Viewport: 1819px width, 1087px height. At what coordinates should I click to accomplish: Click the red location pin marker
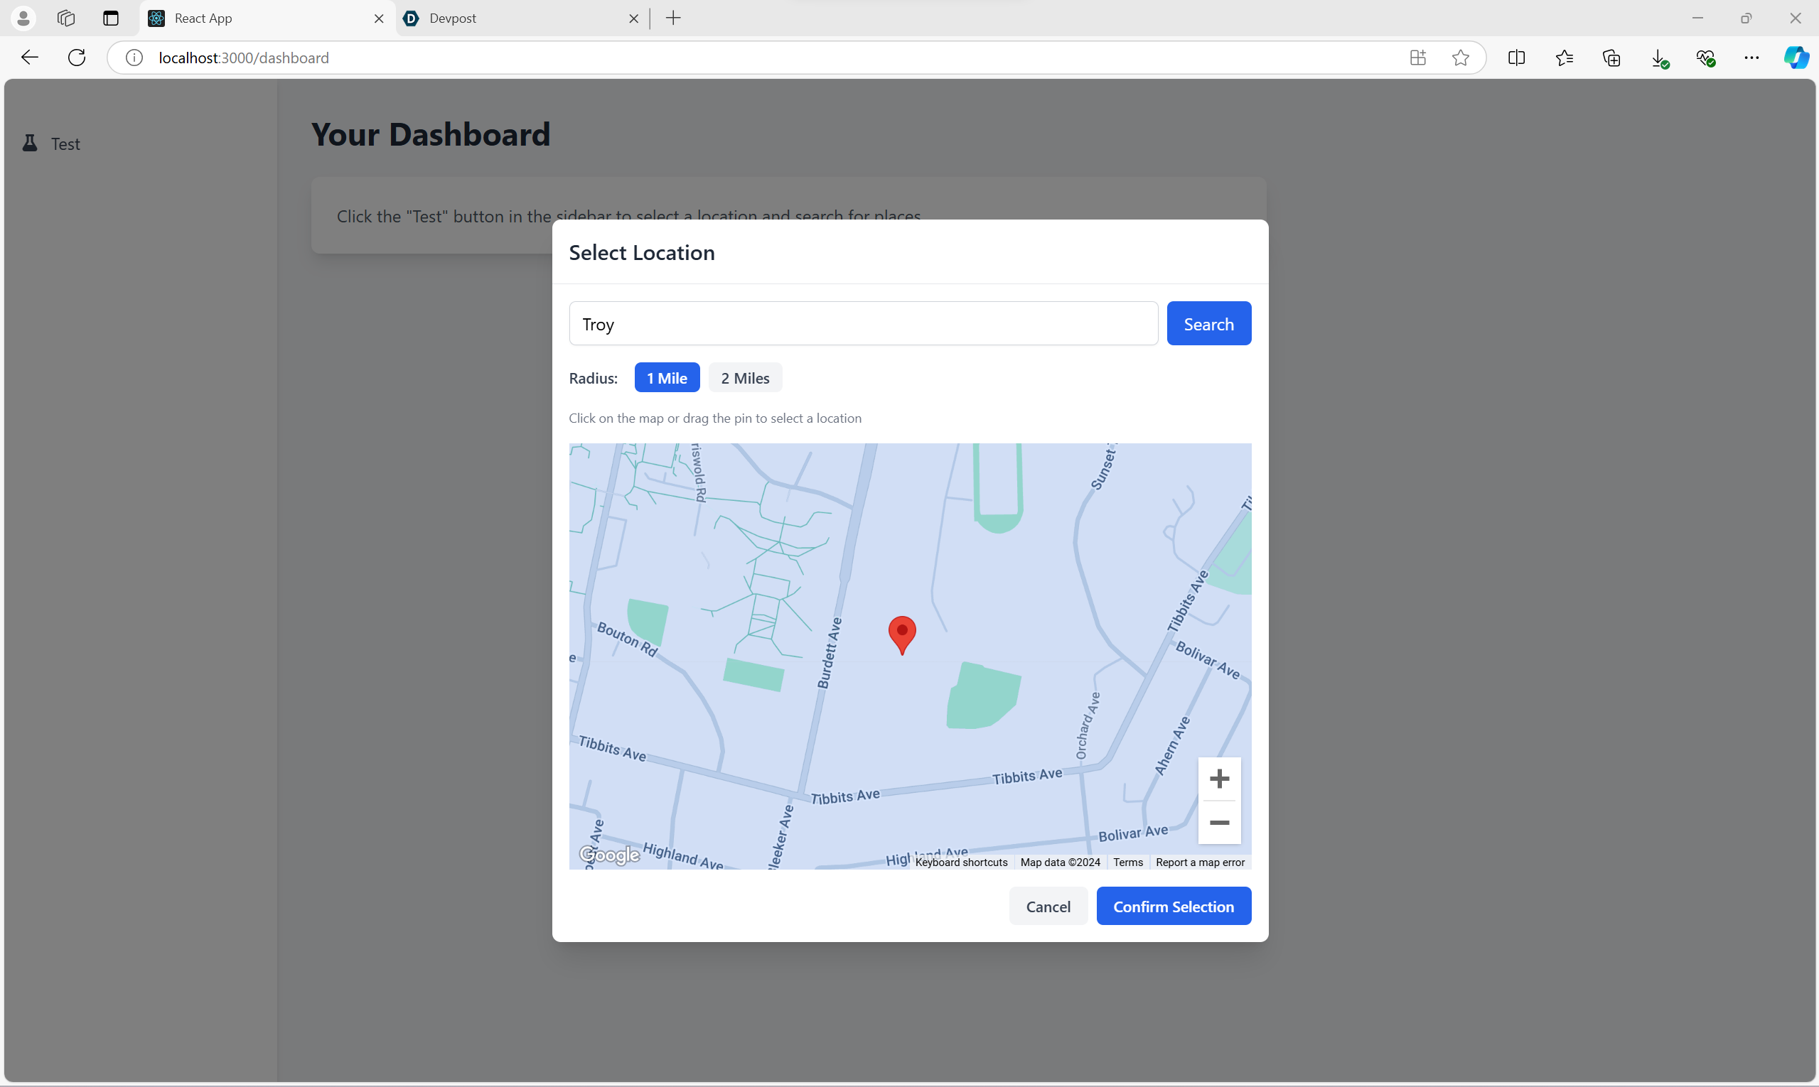tap(901, 633)
